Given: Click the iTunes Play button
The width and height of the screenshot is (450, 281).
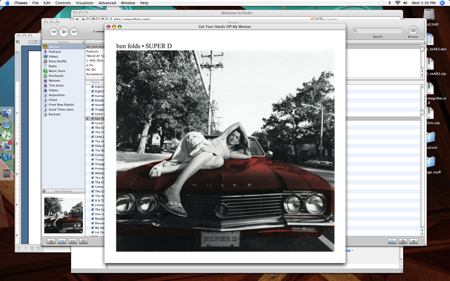Looking at the screenshot, I should coord(64,32).
